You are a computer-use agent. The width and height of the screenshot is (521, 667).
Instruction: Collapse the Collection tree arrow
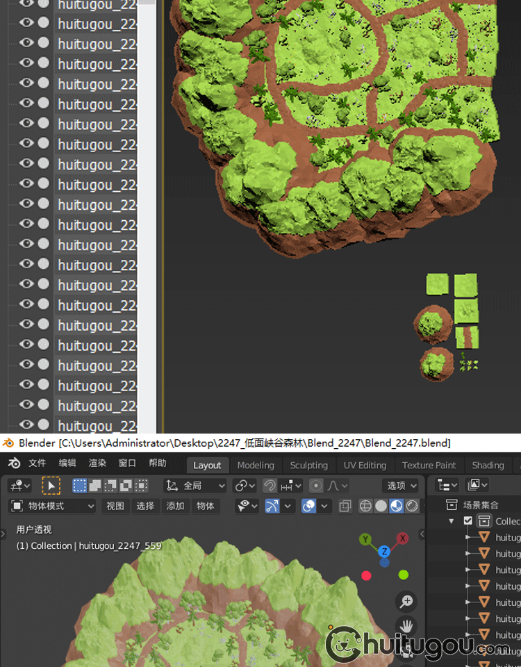[x=452, y=521]
